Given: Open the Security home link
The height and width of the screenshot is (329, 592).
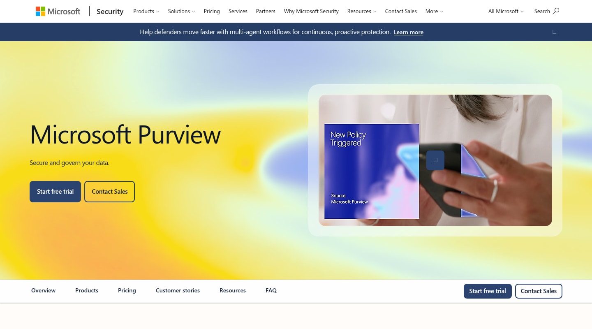Looking at the screenshot, I should 110,12.
